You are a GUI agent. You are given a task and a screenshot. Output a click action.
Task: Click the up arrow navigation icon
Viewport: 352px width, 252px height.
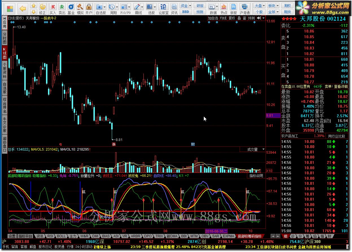point(34,6)
